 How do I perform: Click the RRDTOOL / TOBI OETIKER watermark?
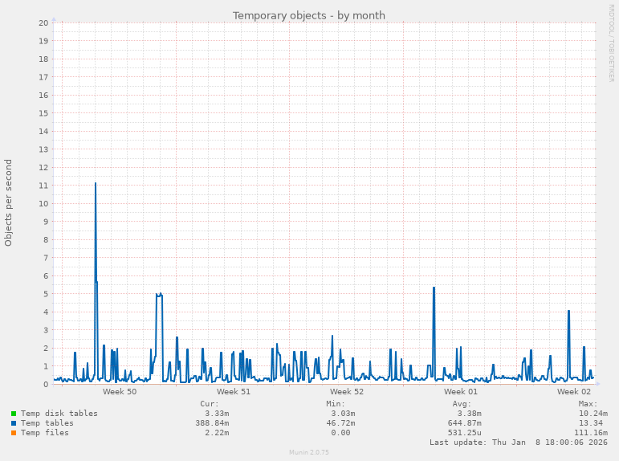click(x=611, y=43)
